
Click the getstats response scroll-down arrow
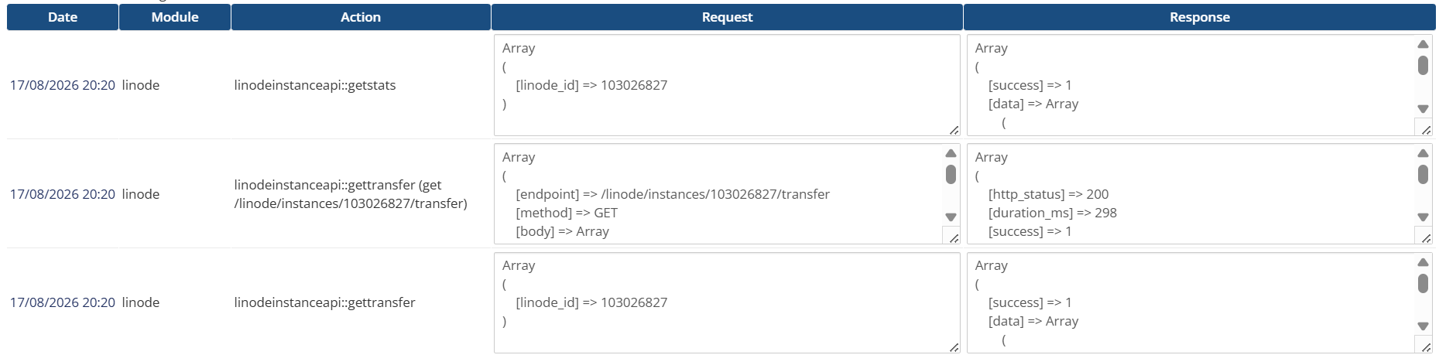tap(1423, 109)
